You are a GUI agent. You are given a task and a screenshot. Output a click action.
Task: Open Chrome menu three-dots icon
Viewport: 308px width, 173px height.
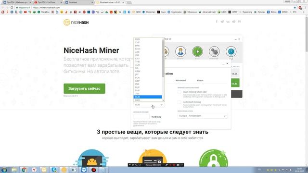click(305, 8)
